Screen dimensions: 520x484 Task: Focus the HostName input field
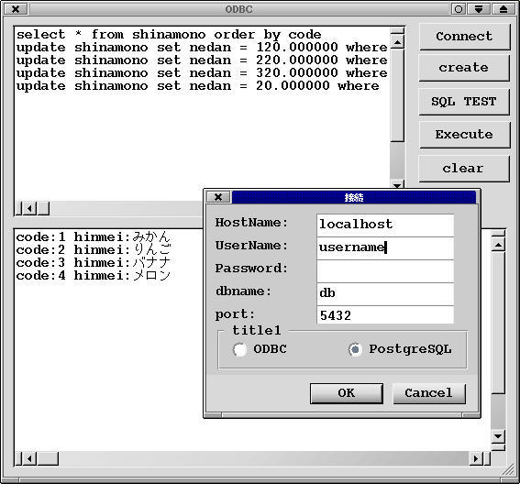(x=385, y=225)
